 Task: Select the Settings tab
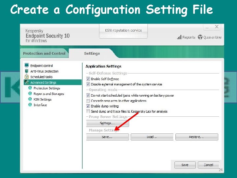pyautogui.click(x=92, y=53)
